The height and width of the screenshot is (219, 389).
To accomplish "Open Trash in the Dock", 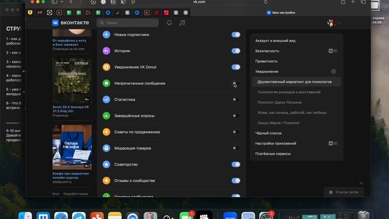I will [363, 215].
